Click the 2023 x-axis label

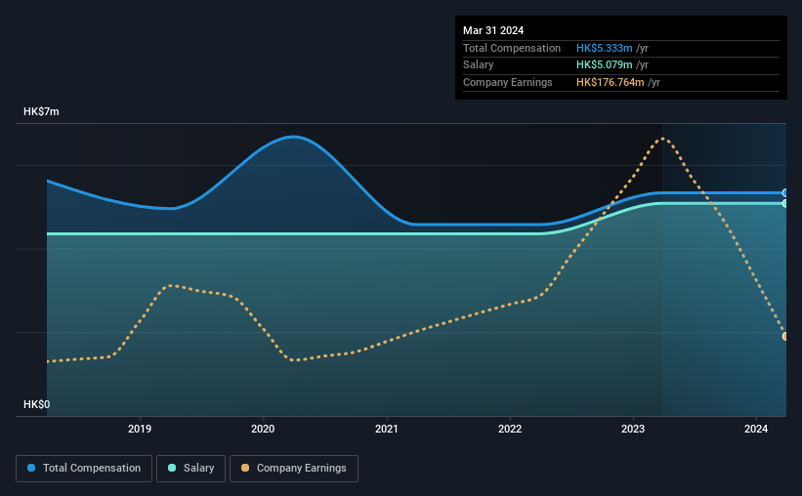click(x=633, y=429)
